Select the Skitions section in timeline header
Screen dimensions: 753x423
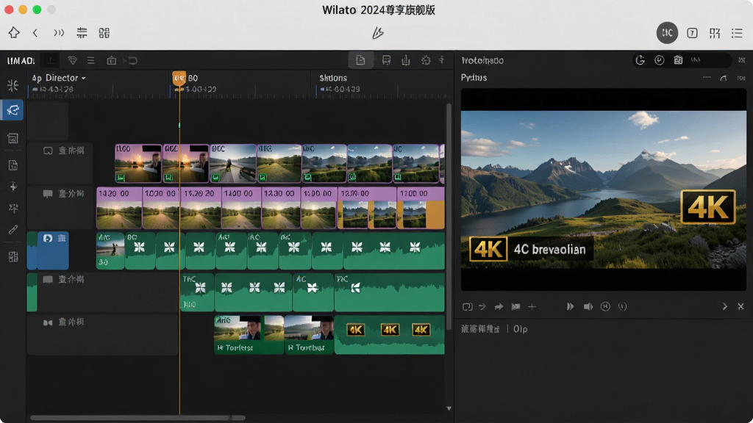coord(333,78)
